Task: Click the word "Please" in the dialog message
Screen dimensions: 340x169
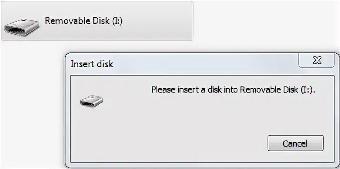Action: (163, 90)
